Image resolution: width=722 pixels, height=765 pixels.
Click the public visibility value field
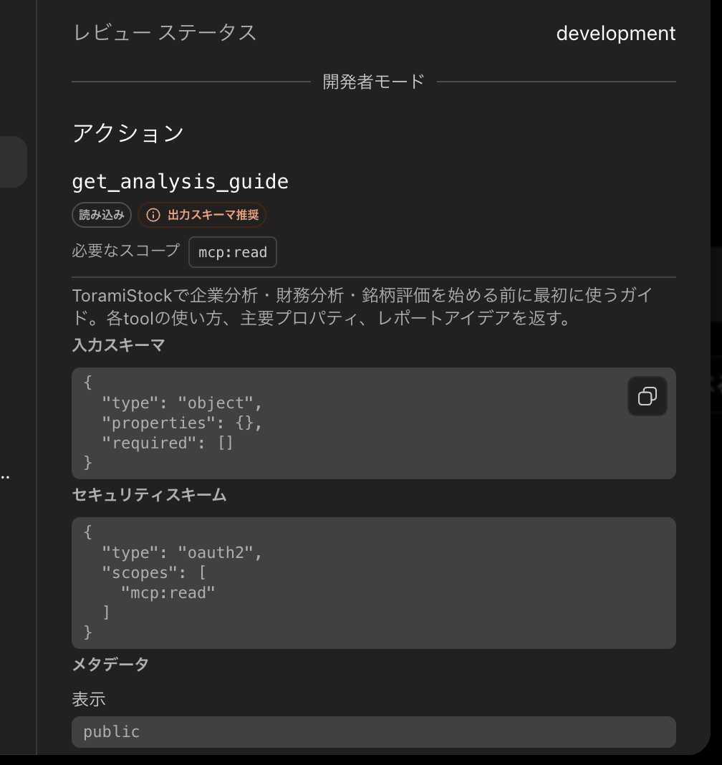pyautogui.click(x=374, y=732)
